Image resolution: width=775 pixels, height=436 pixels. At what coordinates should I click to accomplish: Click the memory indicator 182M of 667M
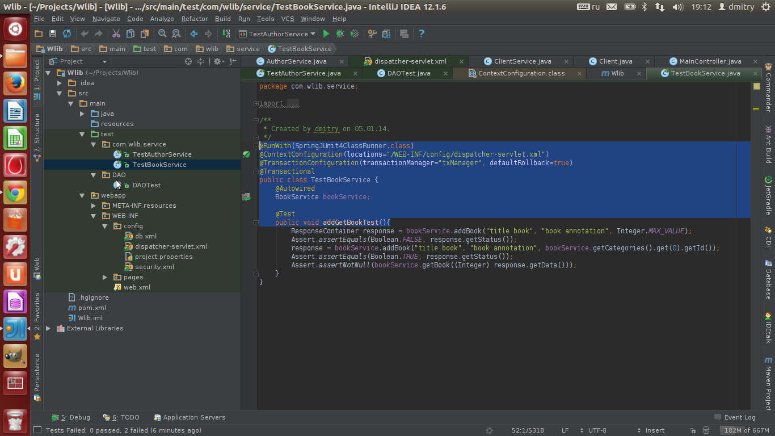[746, 430]
